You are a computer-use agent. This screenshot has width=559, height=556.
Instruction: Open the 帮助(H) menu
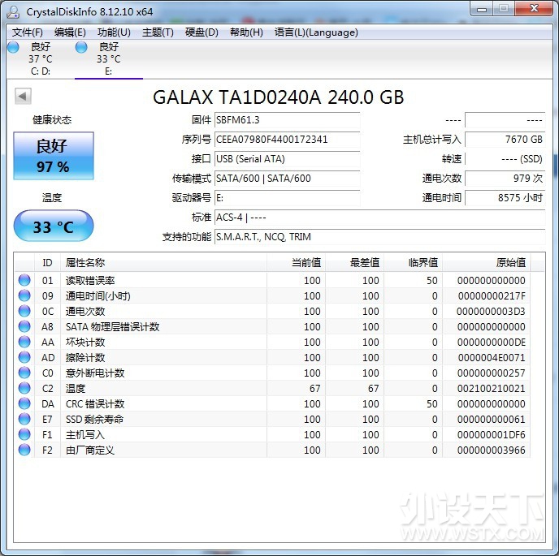246,32
